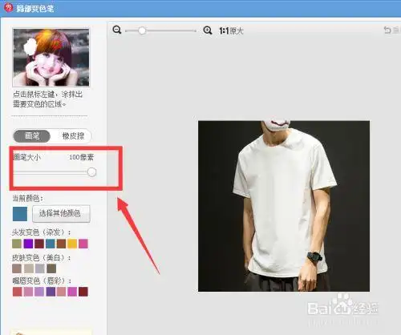
Task: Click the brush size slider handle
Action: pyautogui.click(x=91, y=172)
